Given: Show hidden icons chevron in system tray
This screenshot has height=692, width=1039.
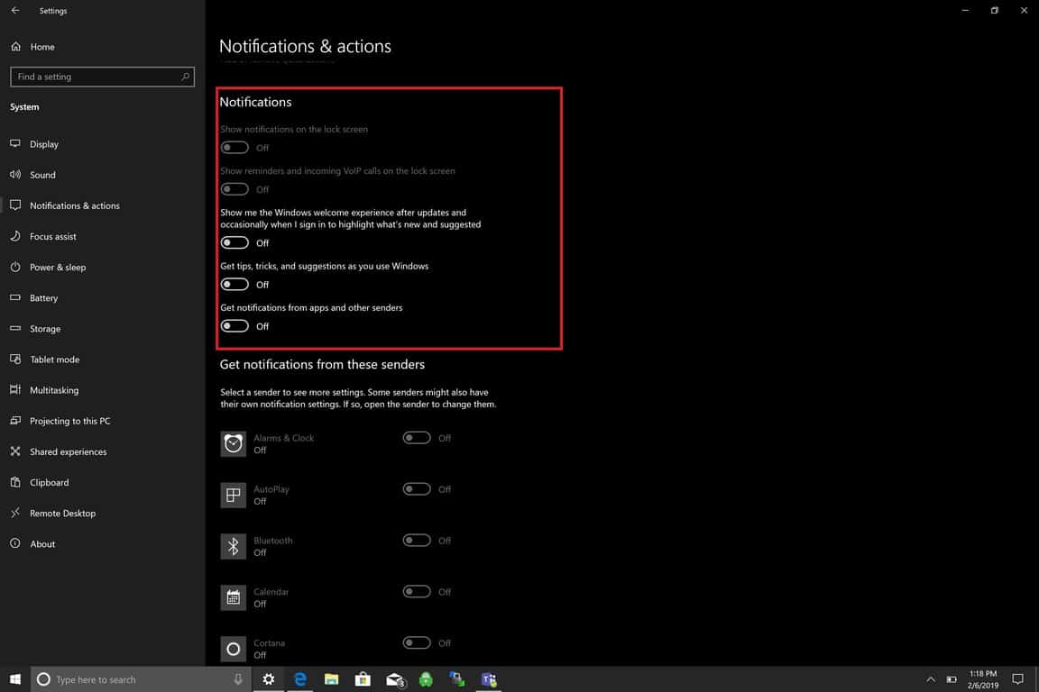Looking at the screenshot, I should (x=930, y=679).
